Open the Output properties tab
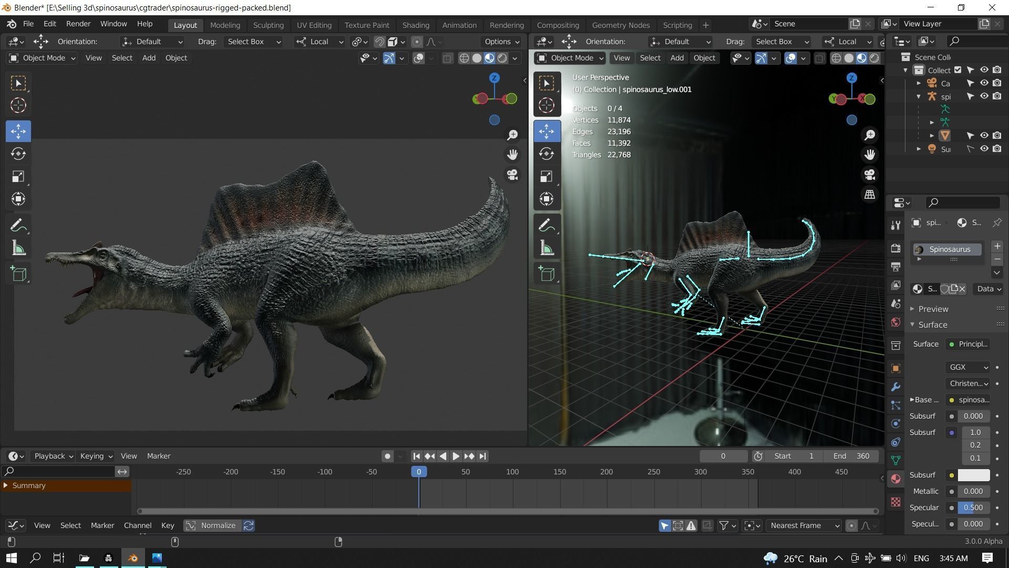The width and height of the screenshot is (1009, 568). coord(895,267)
